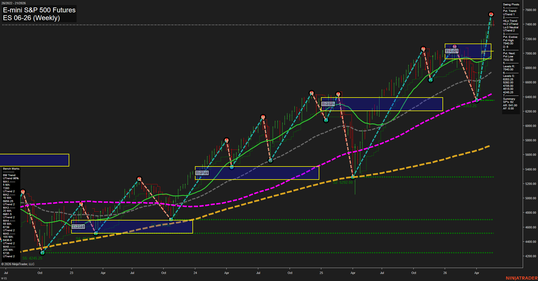Click the 6000.00 price axis label
Screen dimensions: 538x281
pyautogui.click(x=530, y=126)
